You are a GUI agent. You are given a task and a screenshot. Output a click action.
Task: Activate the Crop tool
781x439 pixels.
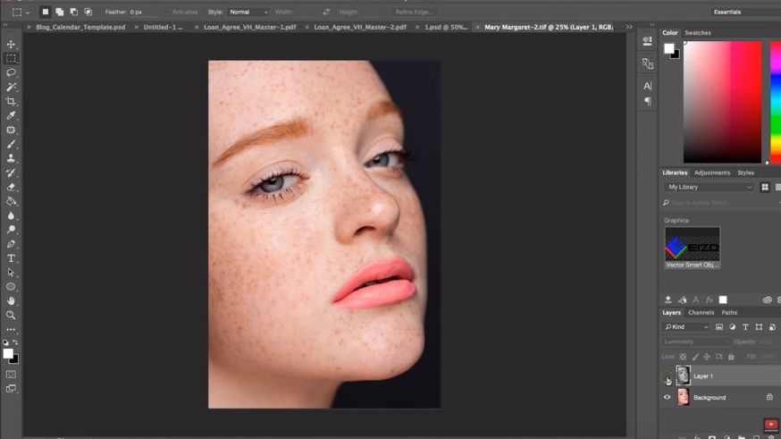12,101
